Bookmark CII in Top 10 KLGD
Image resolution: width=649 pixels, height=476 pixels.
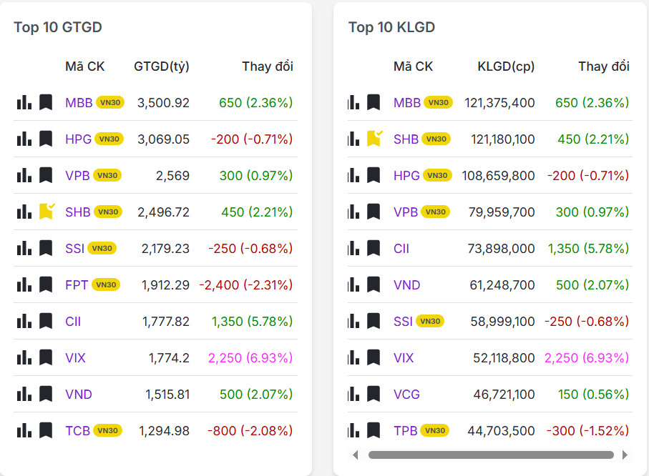pyautogui.click(x=374, y=248)
